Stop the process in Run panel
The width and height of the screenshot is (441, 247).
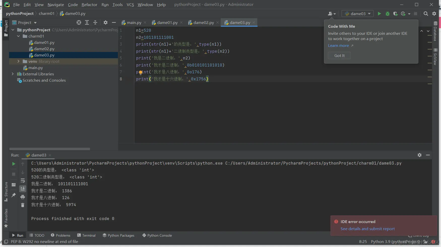pyautogui.click(x=14, y=174)
